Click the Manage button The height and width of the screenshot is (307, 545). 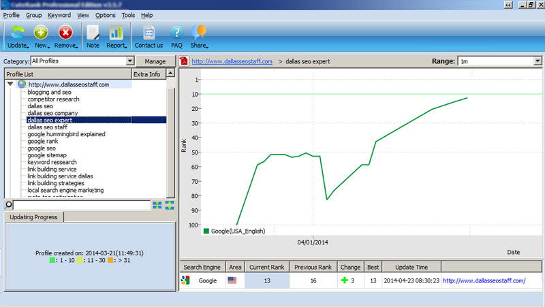pos(155,61)
